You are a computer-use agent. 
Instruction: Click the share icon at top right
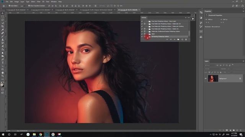click(243, 6)
